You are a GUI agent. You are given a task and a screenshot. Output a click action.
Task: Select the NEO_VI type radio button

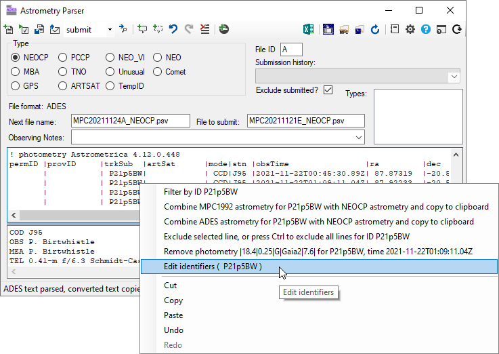point(110,58)
